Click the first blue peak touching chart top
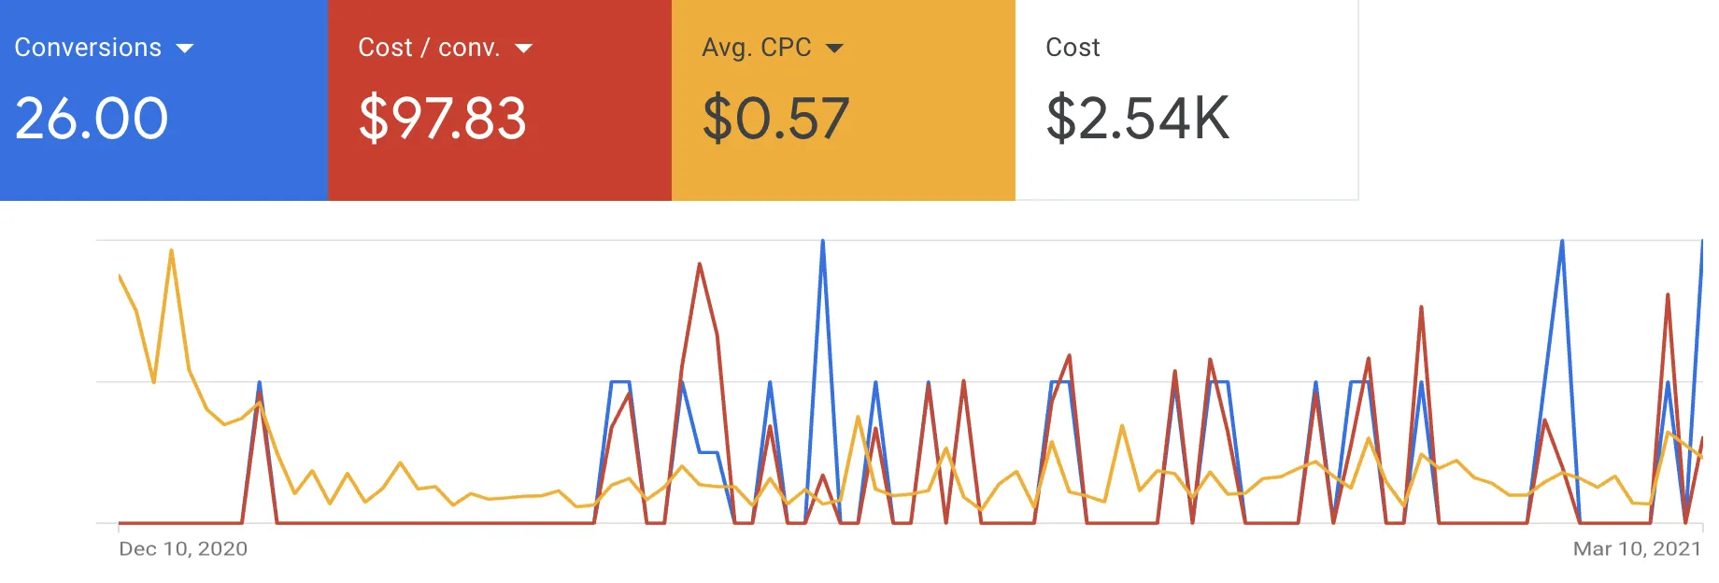Viewport: 1719px width, 583px height. (x=822, y=241)
